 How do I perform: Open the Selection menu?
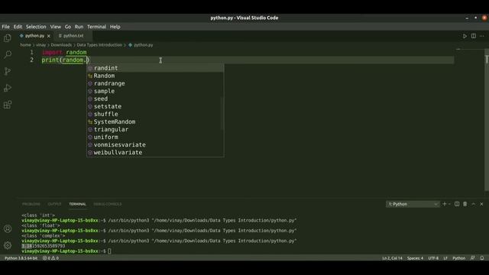36,27
